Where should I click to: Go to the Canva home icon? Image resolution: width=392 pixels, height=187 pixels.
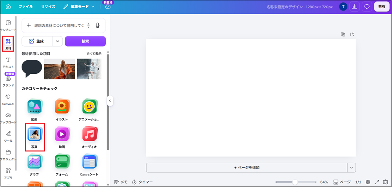(8, 7)
